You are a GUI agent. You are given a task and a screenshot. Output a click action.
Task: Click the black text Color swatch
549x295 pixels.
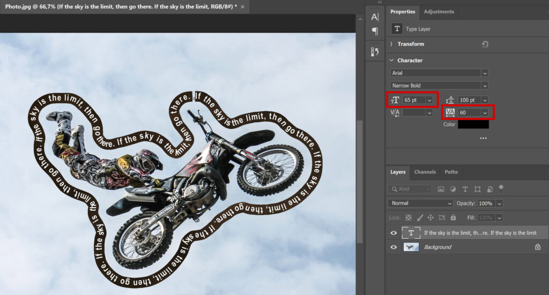point(473,124)
